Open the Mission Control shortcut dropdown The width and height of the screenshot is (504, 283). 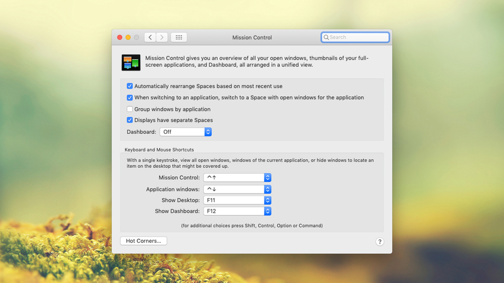click(238, 177)
